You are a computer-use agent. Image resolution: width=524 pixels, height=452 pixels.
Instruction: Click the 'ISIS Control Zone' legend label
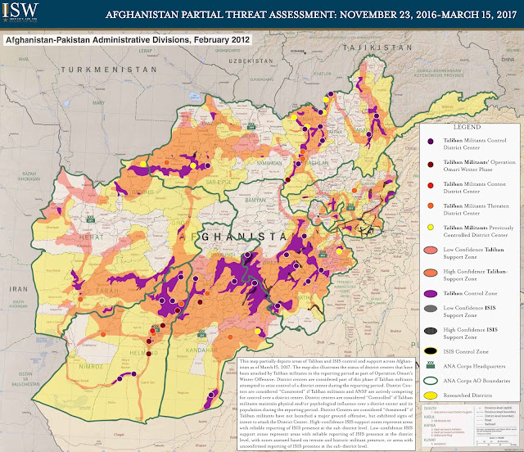[x=466, y=351]
